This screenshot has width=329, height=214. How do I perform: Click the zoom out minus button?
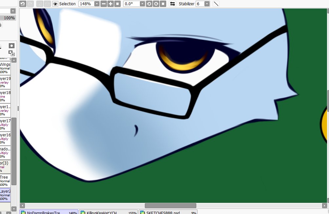(104, 4)
